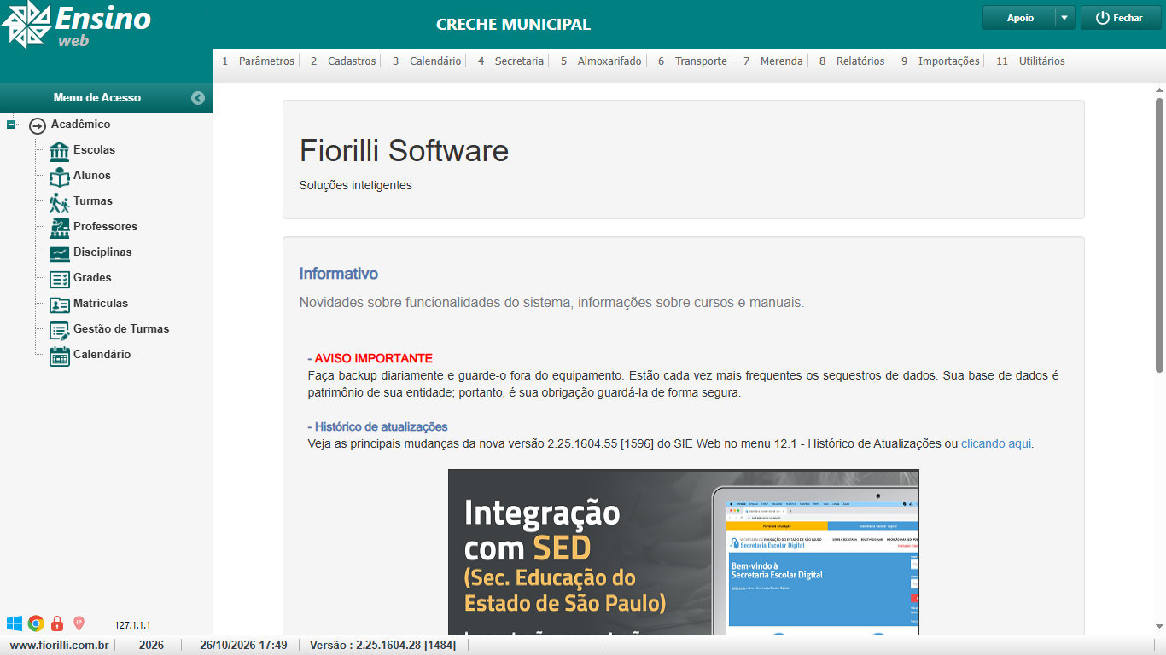Click the 127.1.1.1 address text
The width and height of the screenshot is (1166, 655).
tap(132, 625)
